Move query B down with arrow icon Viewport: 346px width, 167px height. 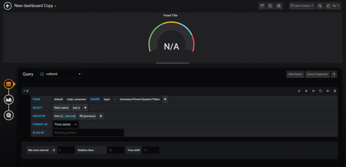point(306,91)
